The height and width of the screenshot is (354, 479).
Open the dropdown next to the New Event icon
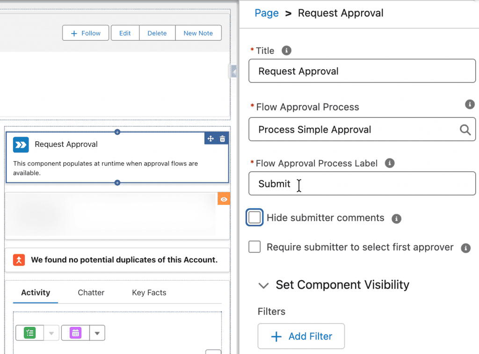97,332
